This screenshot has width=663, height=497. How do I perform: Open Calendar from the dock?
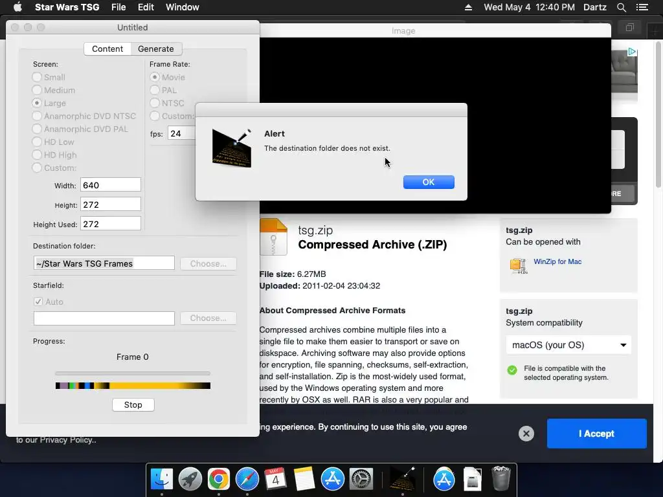coord(275,479)
